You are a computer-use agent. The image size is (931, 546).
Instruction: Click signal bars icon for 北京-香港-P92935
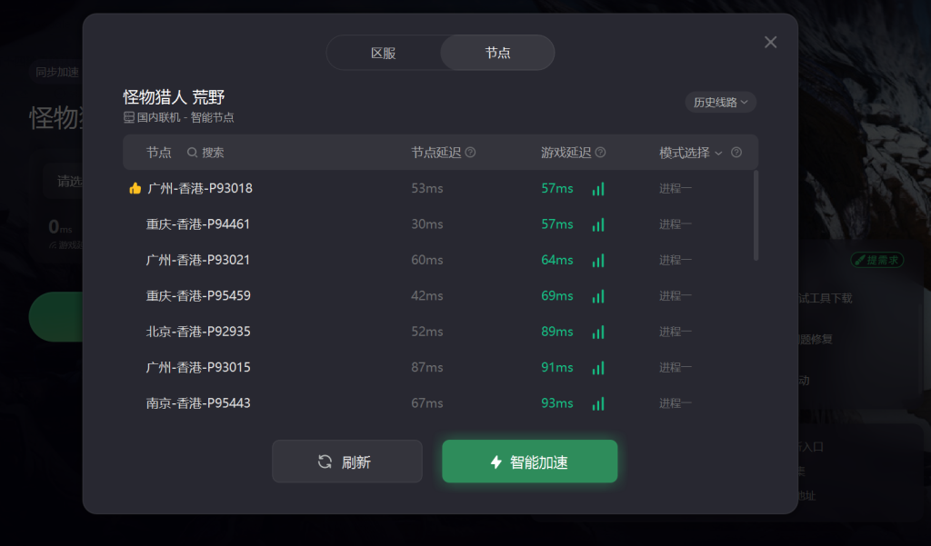pos(598,333)
